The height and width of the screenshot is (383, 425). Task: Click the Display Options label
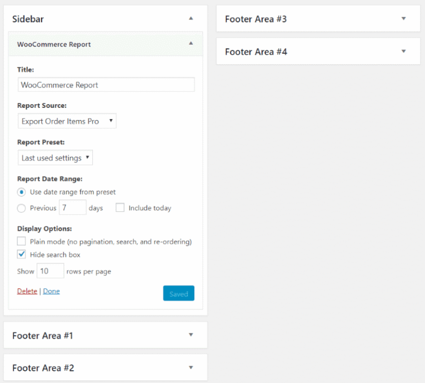[44, 229]
